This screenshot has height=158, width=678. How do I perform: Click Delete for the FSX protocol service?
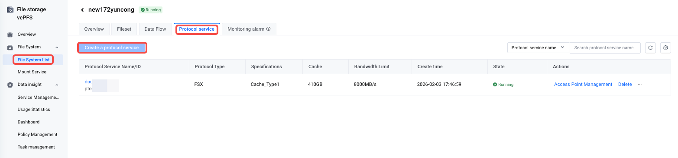click(x=625, y=85)
